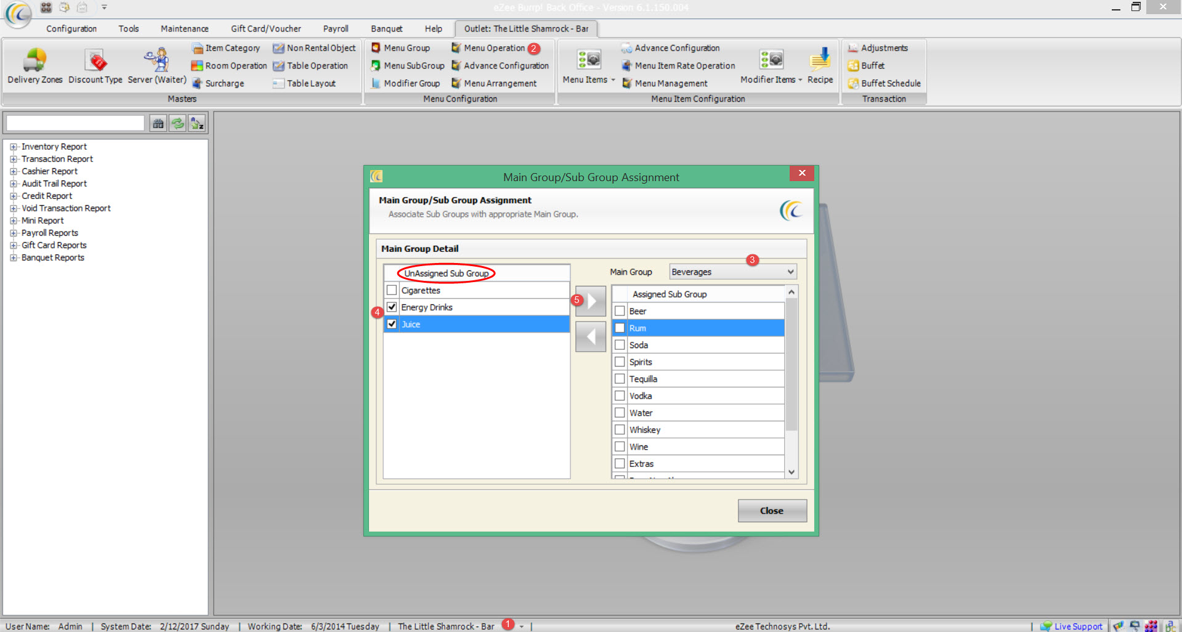Open Room Operation
1182x632 pixels.
229,66
